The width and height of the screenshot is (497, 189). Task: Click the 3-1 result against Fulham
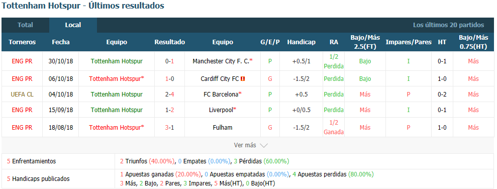[x=169, y=128]
